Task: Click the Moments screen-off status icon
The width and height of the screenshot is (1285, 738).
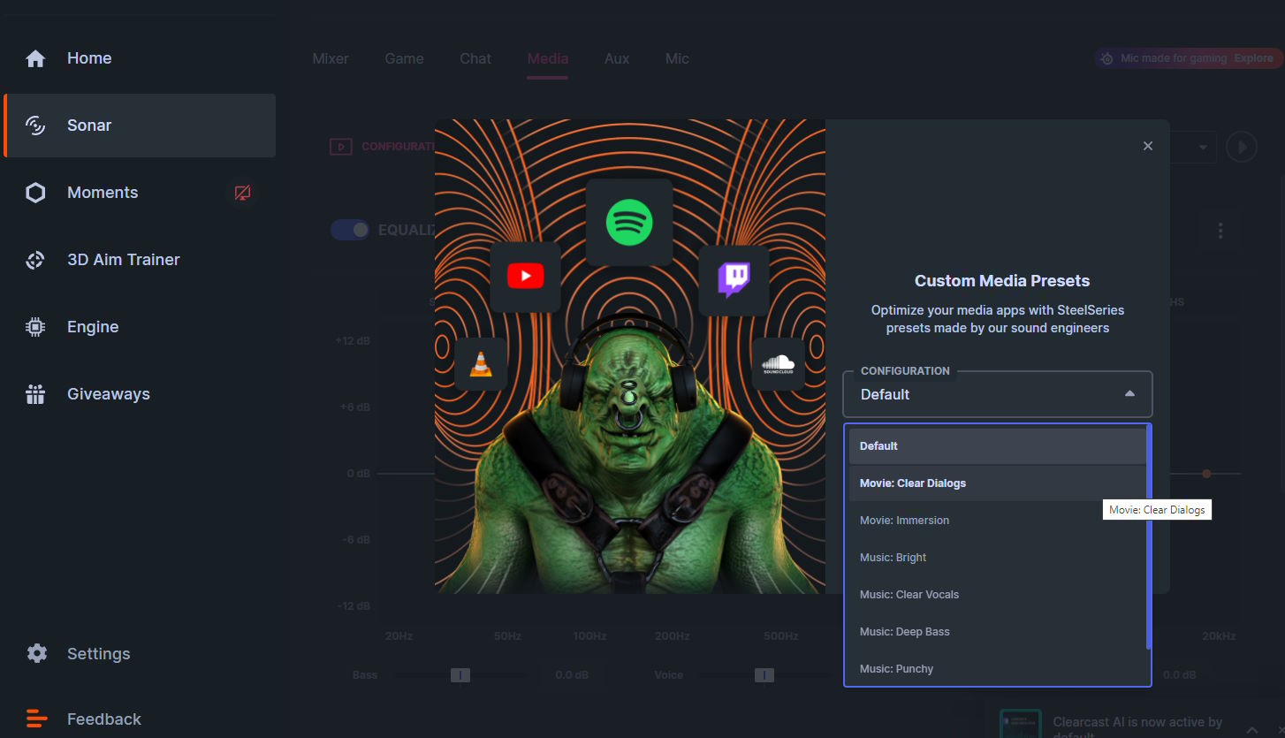Action: click(x=242, y=193)
